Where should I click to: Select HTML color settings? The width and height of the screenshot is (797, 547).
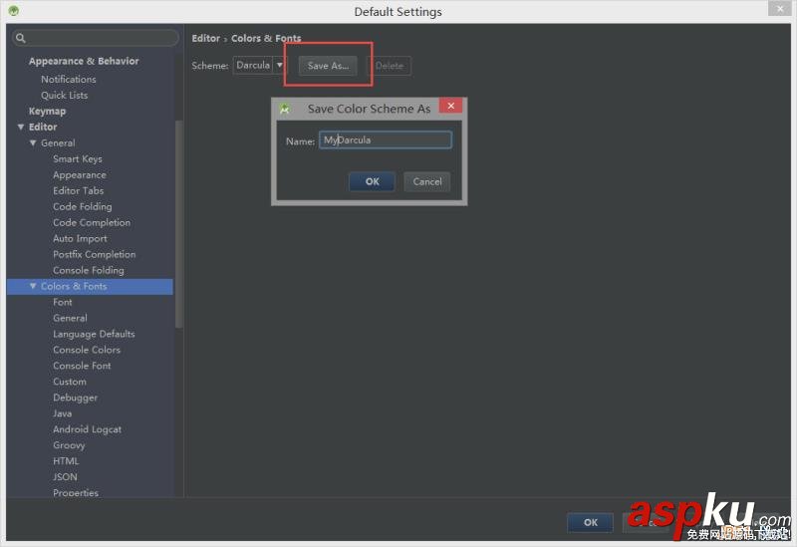(66, 461)
